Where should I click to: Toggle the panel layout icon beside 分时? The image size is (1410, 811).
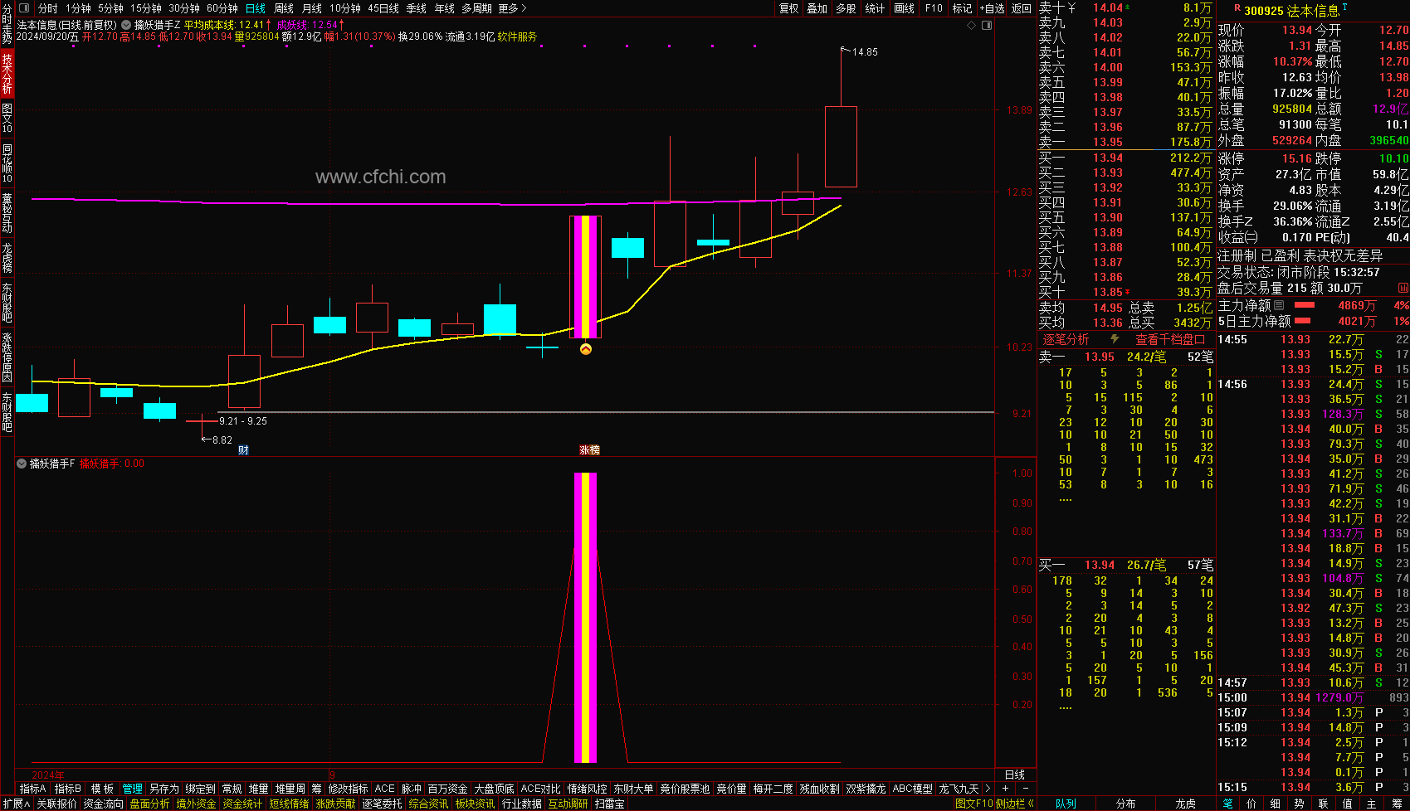pyautogui.click(x=23, y=8)
